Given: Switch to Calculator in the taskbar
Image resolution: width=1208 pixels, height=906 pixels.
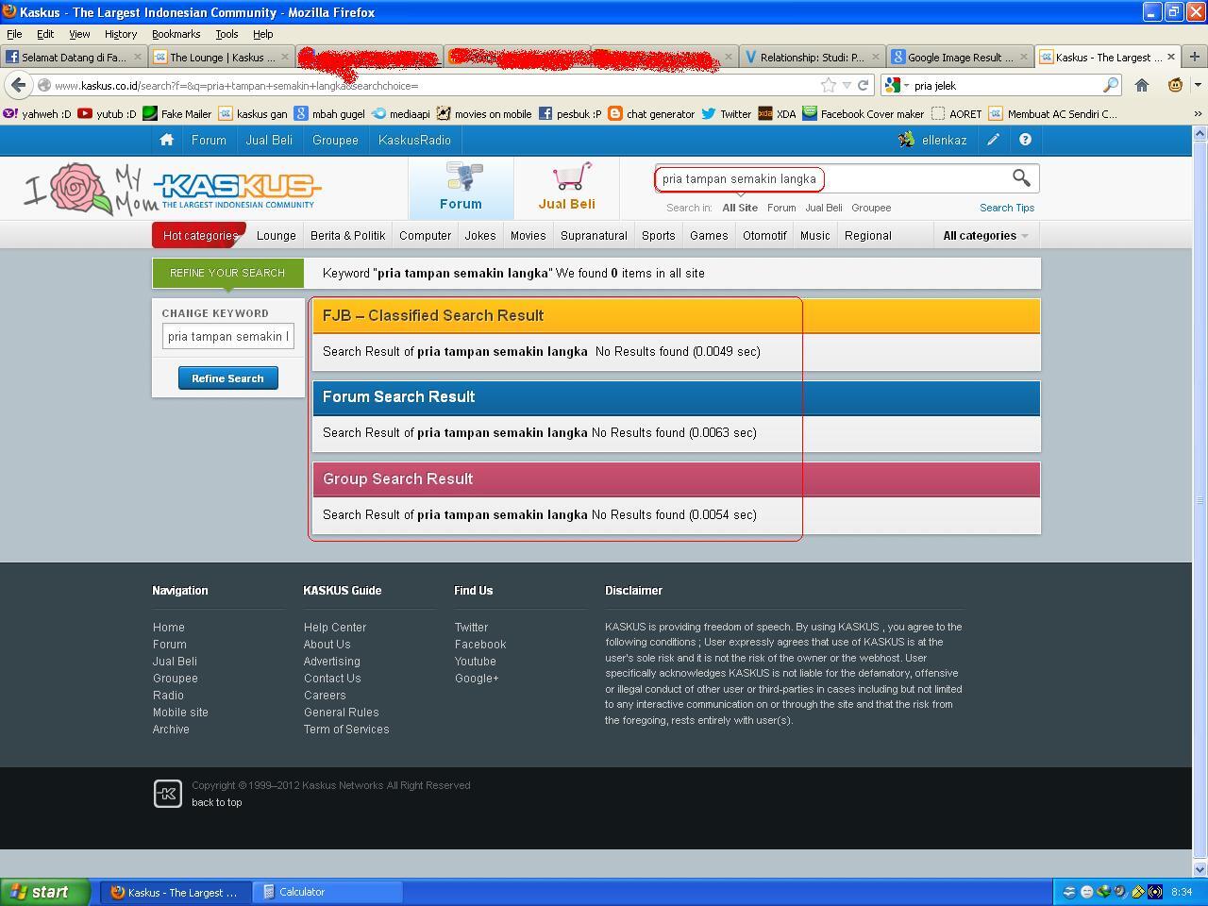Looking at the screenshot, I should (x=328, y=892).
